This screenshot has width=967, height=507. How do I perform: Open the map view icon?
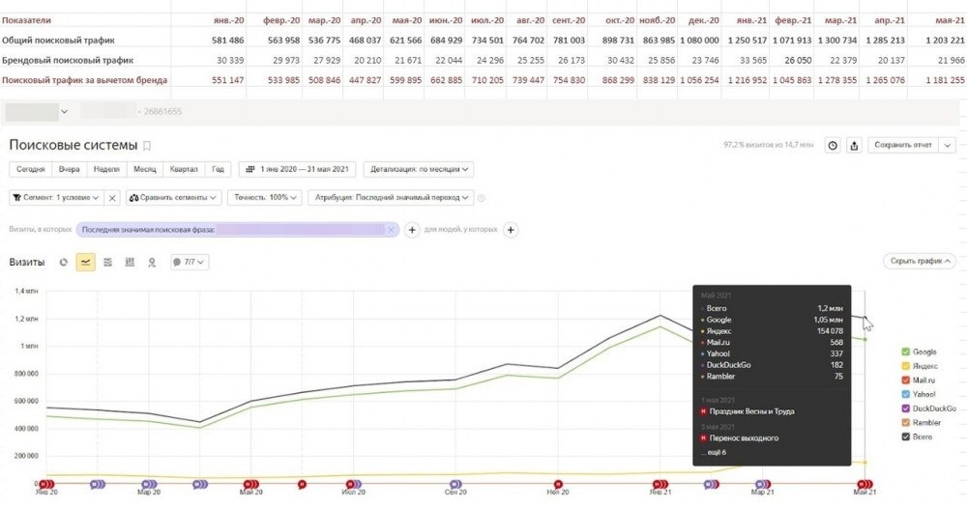coord(152,262)
